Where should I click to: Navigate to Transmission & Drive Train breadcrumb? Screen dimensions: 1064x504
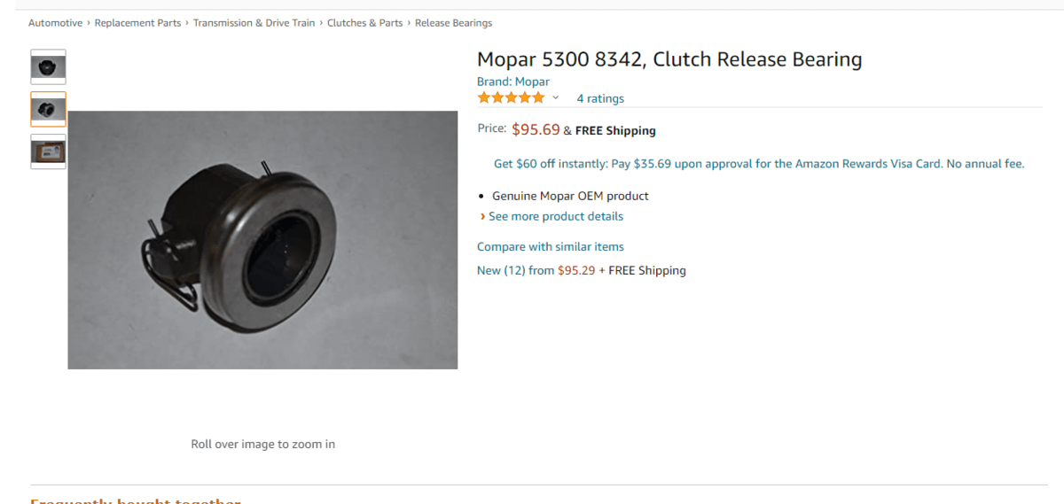(254, 23)
